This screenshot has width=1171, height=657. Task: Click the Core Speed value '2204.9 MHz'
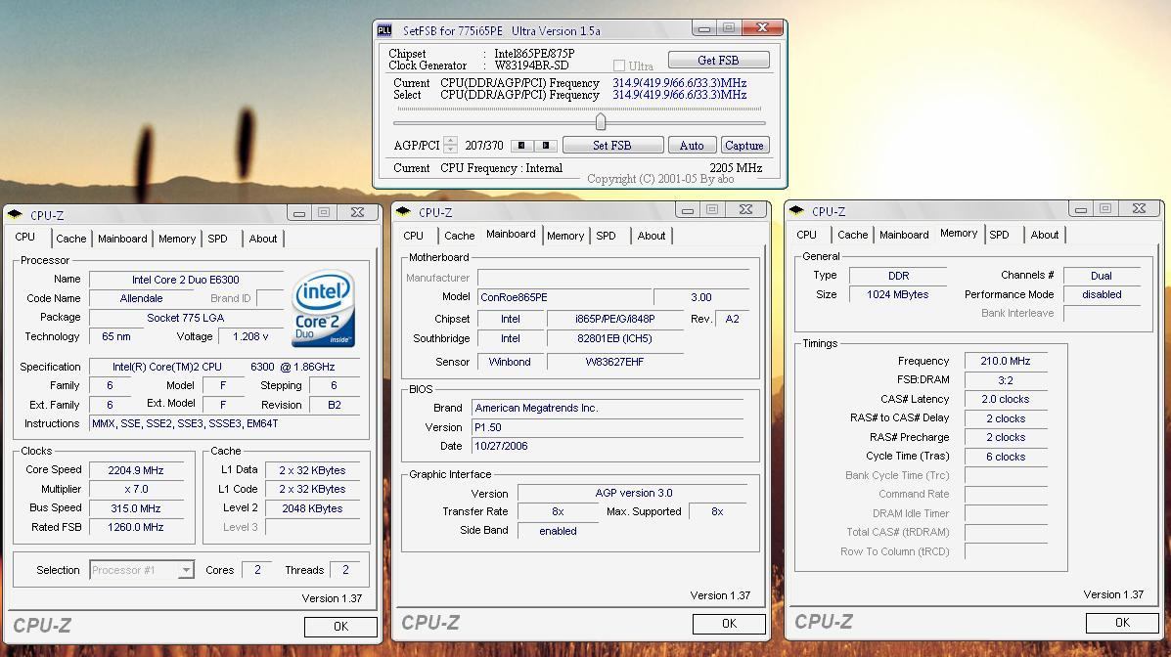click(x=136, y=470)
